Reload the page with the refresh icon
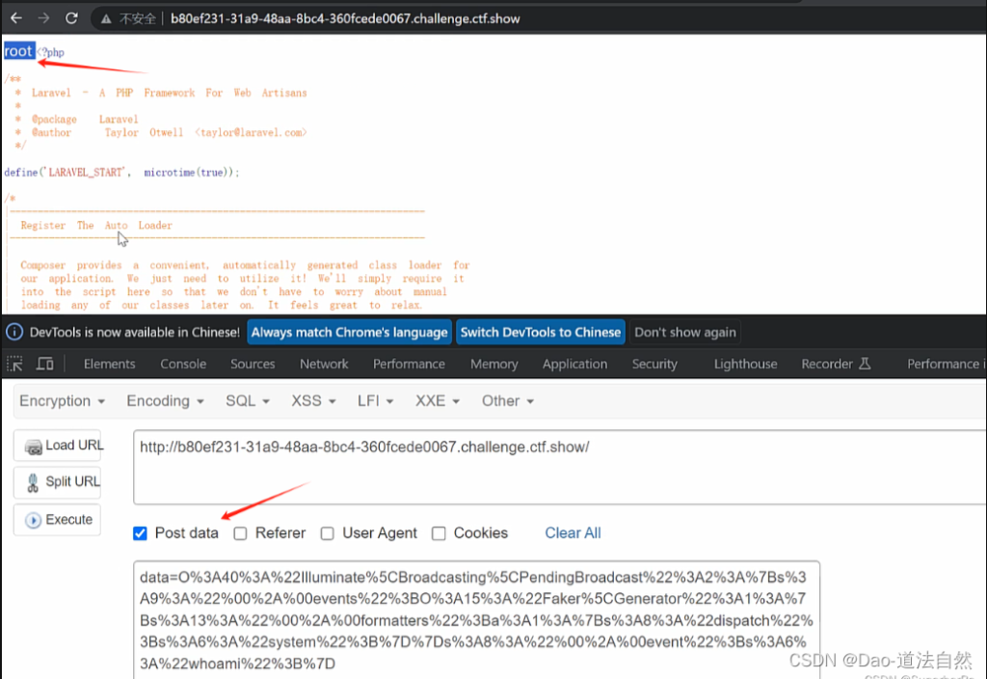This screenshot has height=679, width=987. 71,18
